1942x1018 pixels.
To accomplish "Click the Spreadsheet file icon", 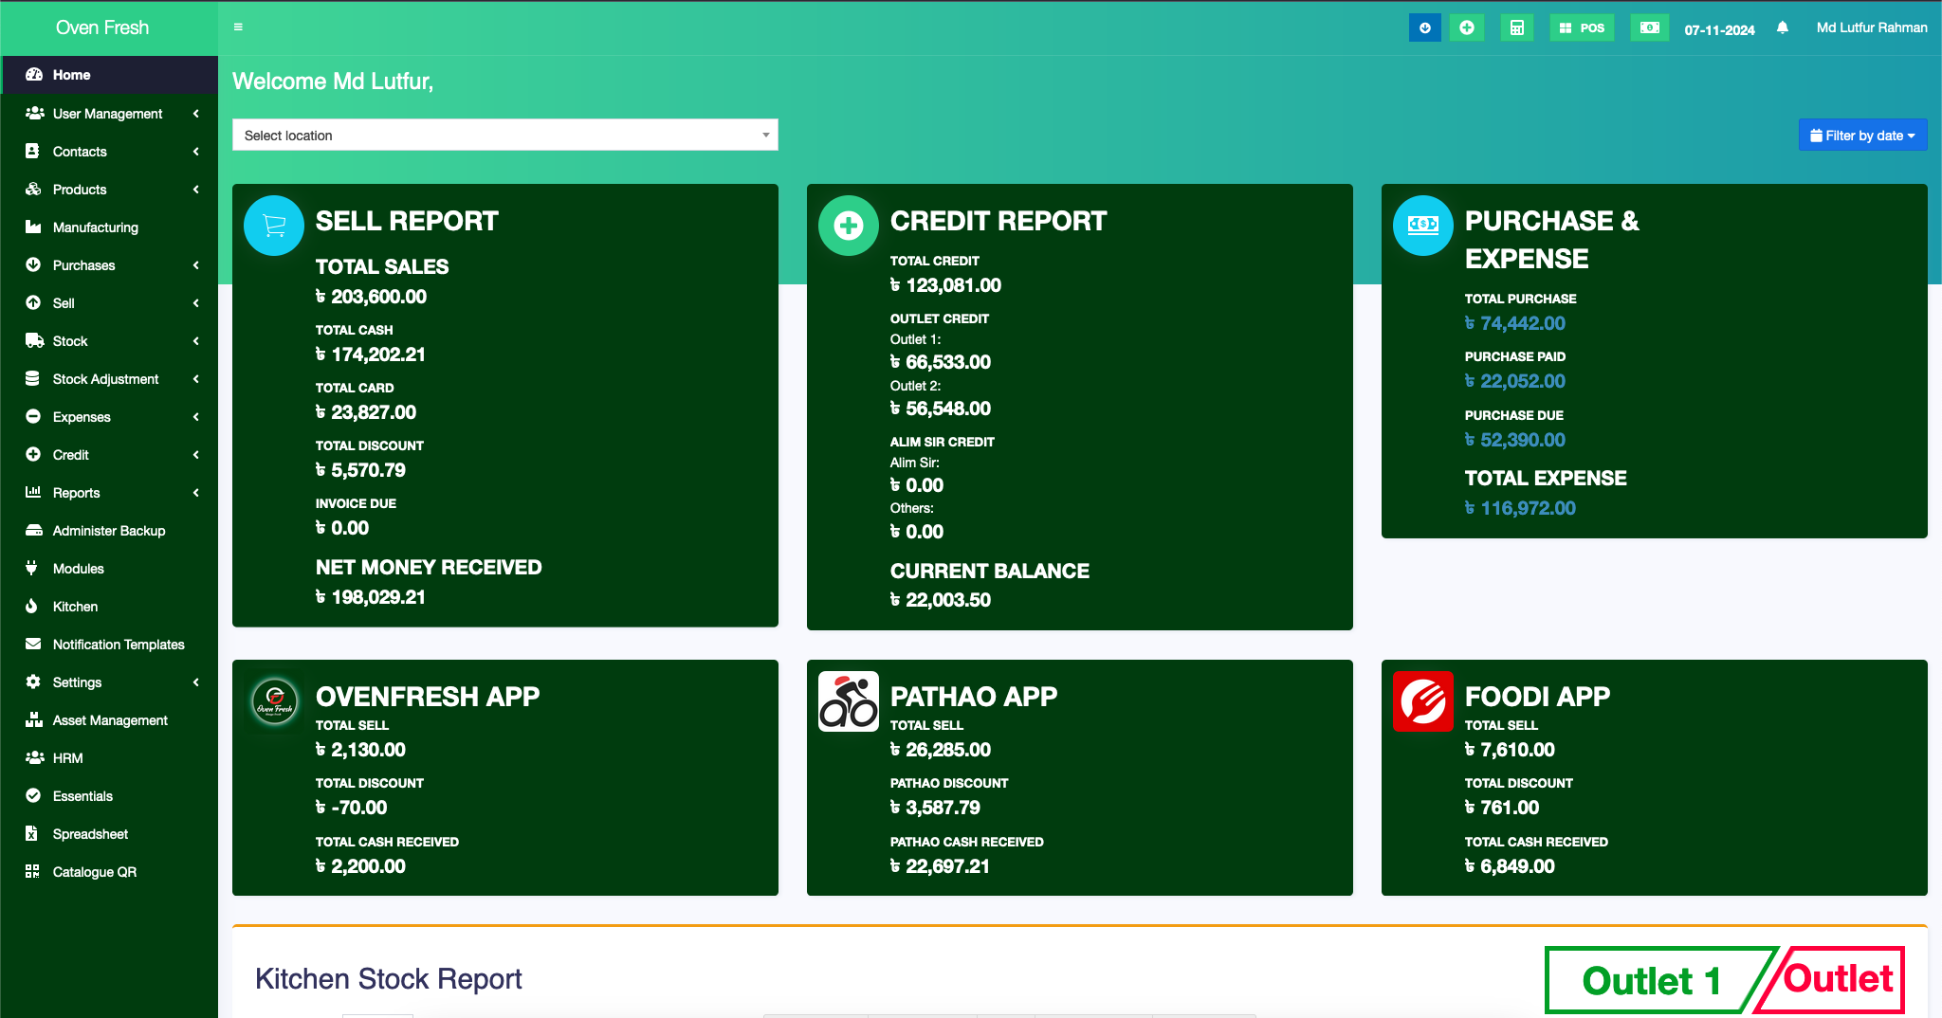I will coord(31,834).
